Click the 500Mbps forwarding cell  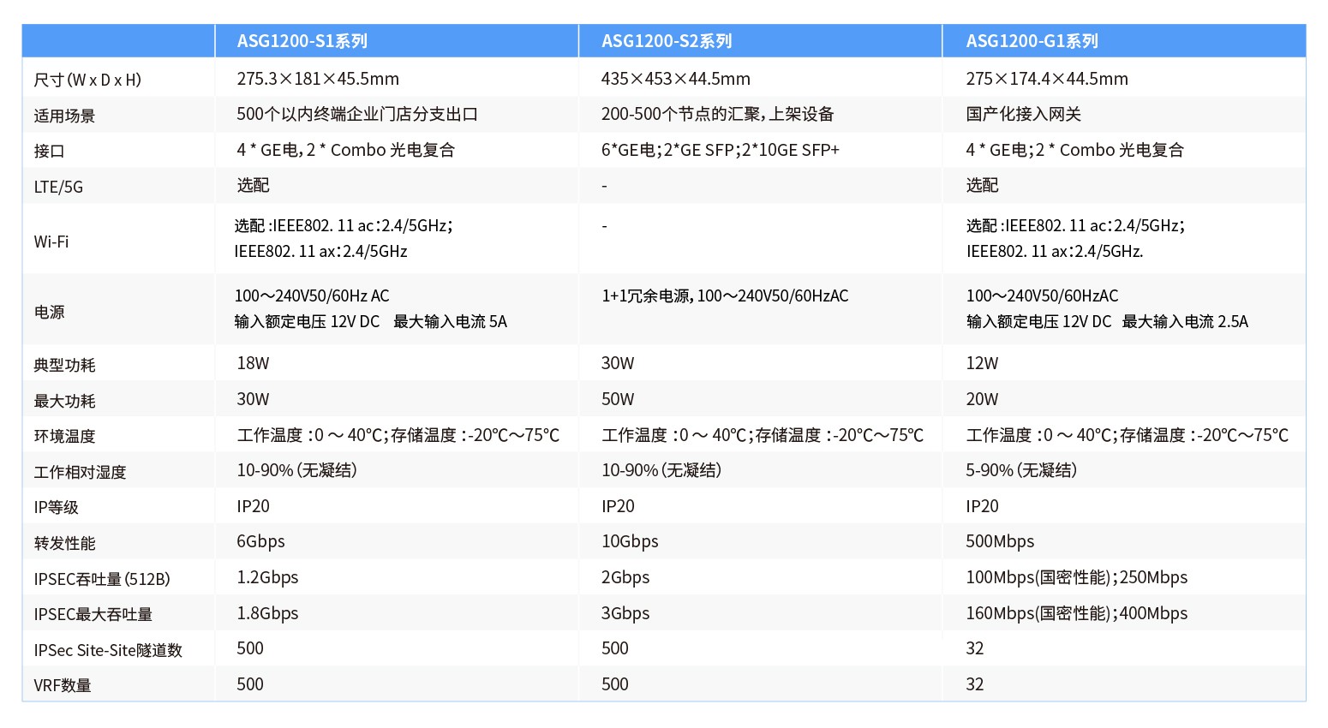(x=1000, y=541)
